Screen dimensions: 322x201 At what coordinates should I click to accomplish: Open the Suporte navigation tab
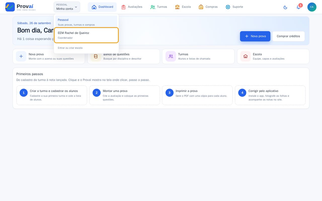tap(234, 7)
